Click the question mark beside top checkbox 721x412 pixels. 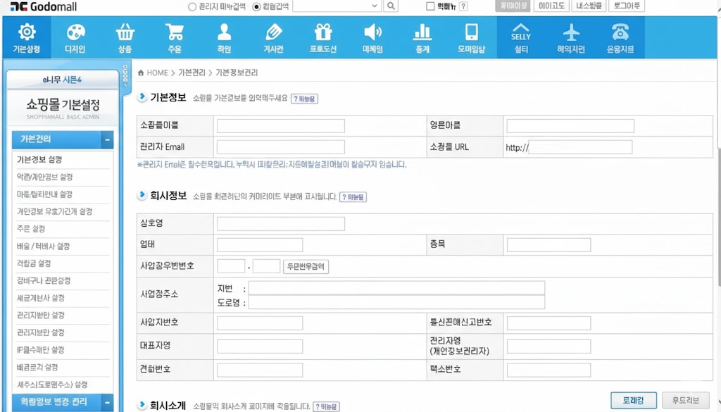point(463,6)
